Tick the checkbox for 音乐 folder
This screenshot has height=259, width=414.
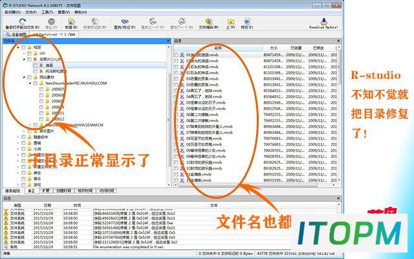click(23, 179)
